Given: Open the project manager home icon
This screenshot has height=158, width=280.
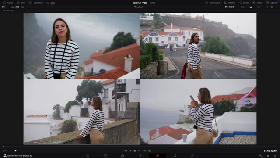Looking at the screenshot, I should [268, 156].
